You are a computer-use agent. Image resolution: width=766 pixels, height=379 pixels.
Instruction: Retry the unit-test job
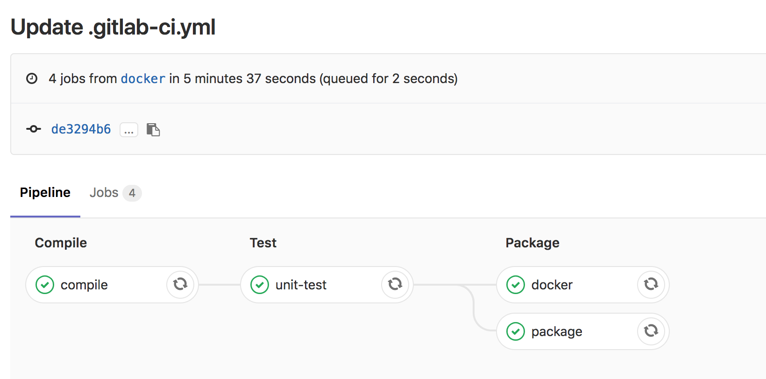tap(395, 284)
